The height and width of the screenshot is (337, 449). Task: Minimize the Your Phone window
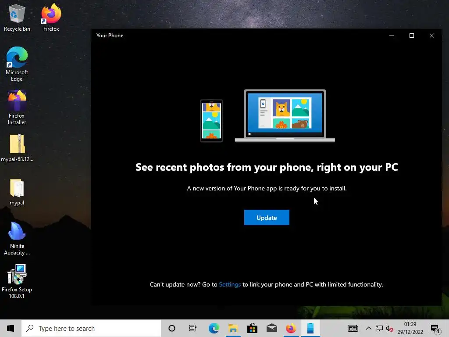click(392, 36)
